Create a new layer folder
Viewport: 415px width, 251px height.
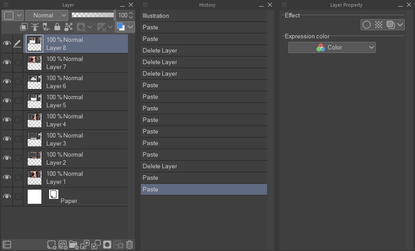74,245
